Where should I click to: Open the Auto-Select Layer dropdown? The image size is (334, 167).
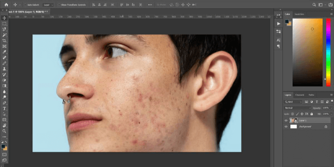click(49, 5)
